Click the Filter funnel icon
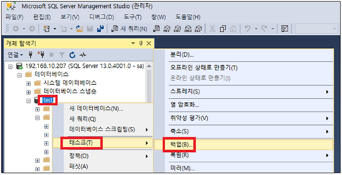The height and width of the screenshot is (175, 342). 62,55
